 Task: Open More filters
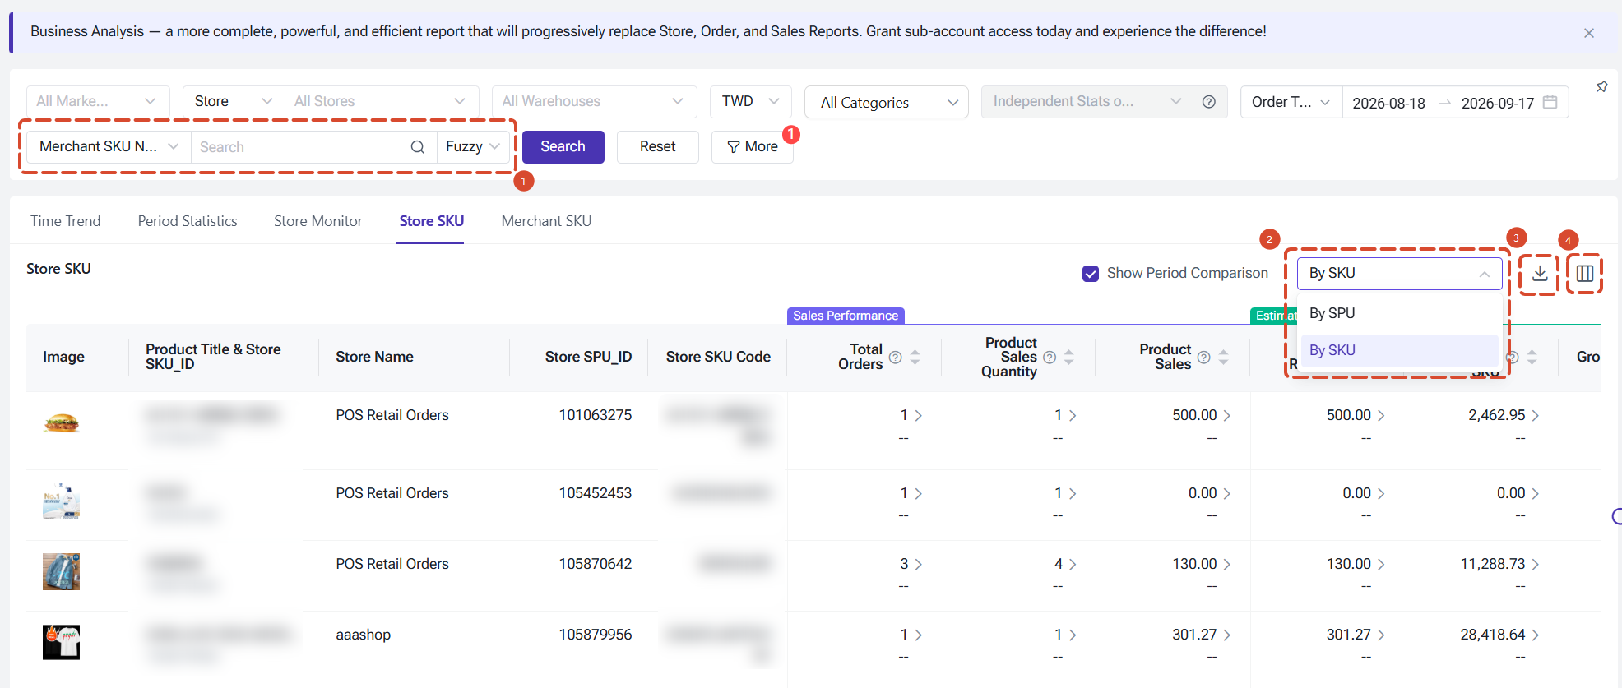[753, 147]
